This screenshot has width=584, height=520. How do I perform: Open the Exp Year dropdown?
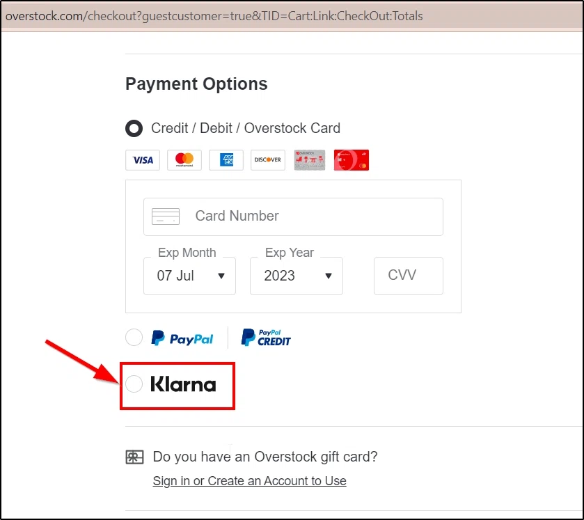297,276
